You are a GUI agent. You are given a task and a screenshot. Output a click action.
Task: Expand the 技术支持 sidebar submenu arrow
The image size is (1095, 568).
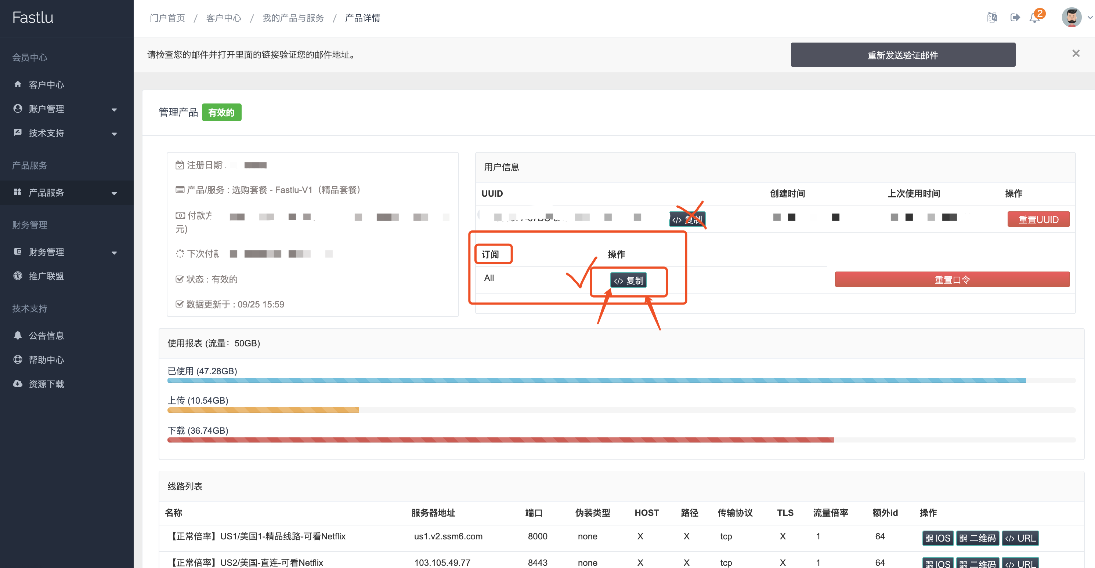(114, 134)
